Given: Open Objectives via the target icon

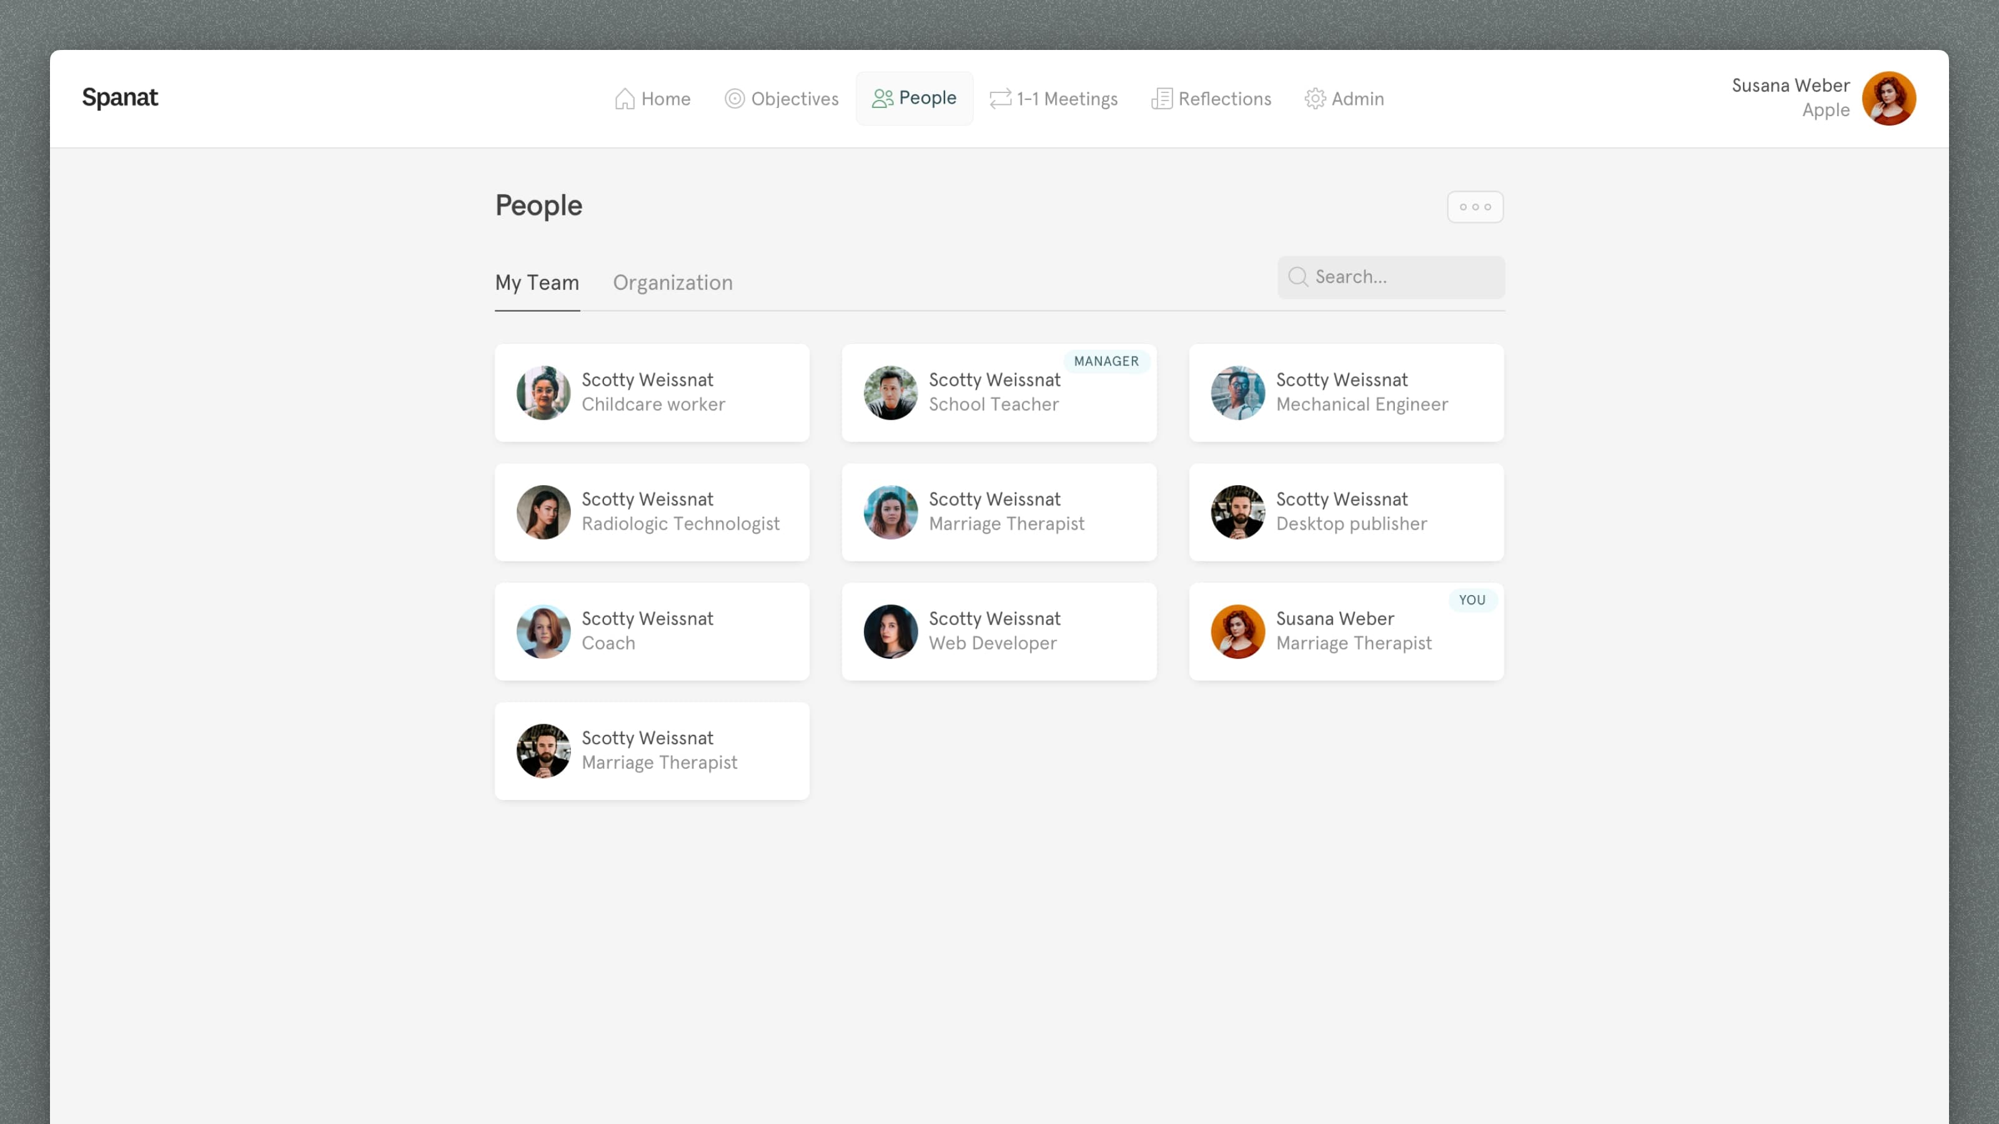Looking at the screenshot, I should tap(734, 99).
